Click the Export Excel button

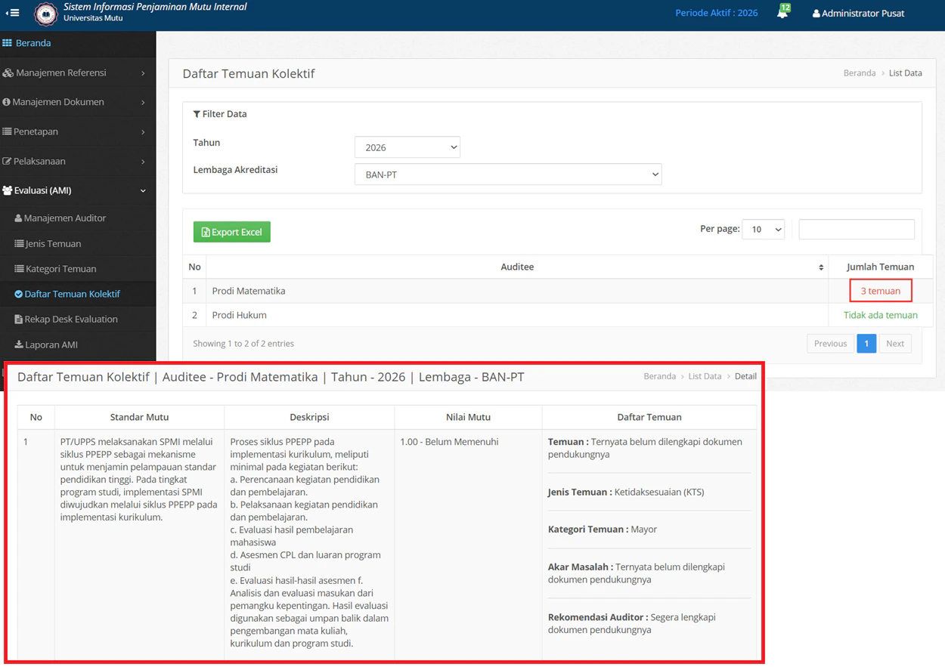232,232
